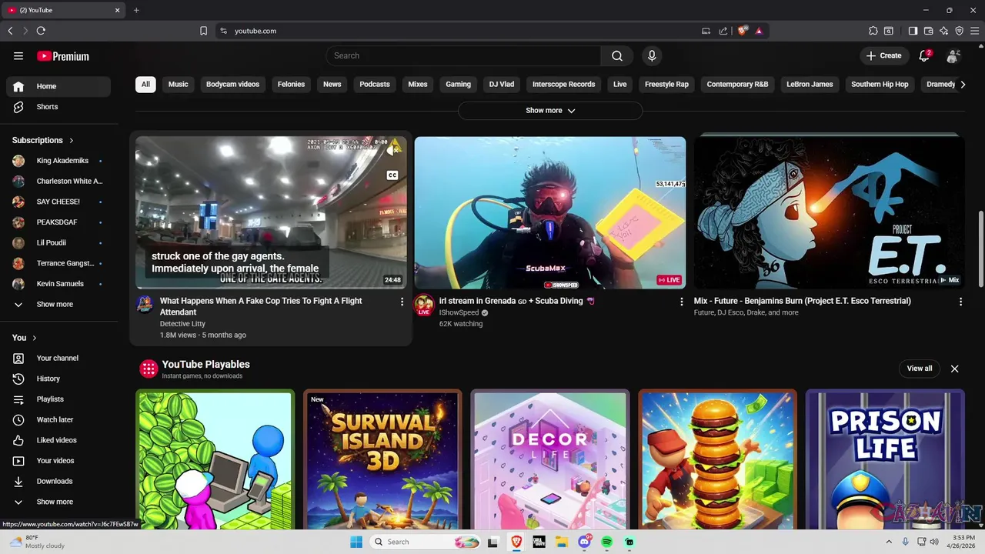Image resolution: width=985 pixels, height=554 pixels.
Task: Open the browser extensions puzzle icon
Action: [x=873, y=31]
